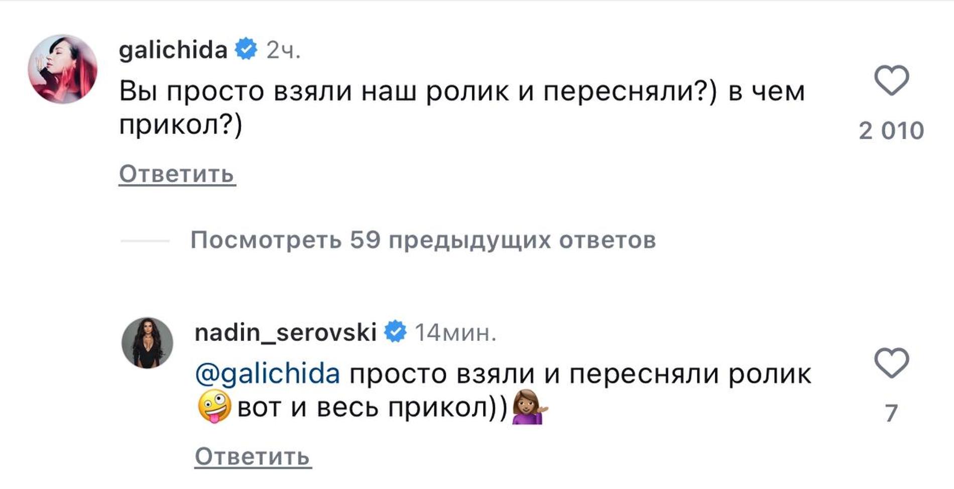Click the 2ч. timestamp on galichida's comment
Screen dimensions: 954x489
pos(284,50)
